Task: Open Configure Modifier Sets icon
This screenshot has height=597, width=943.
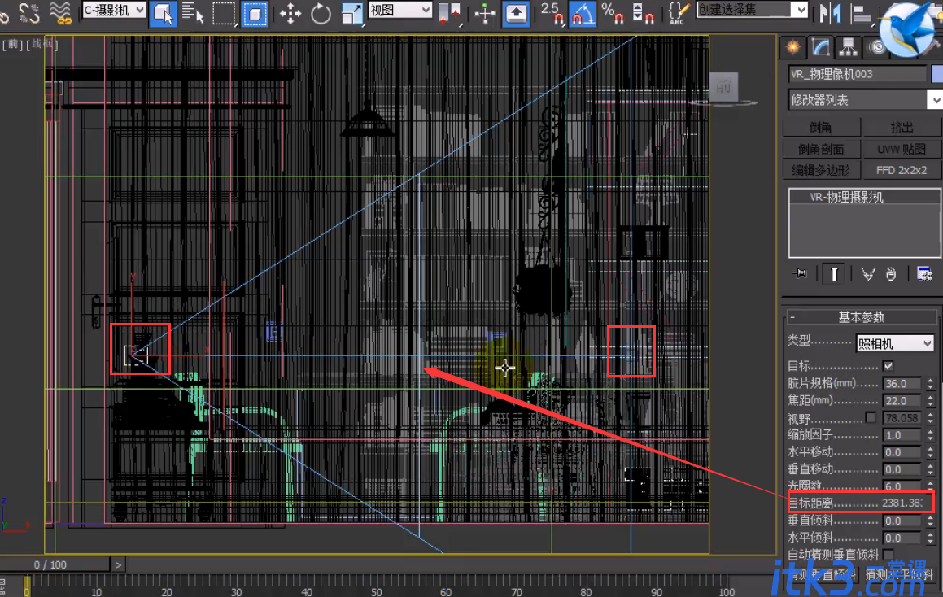Action: pos(924,274)
